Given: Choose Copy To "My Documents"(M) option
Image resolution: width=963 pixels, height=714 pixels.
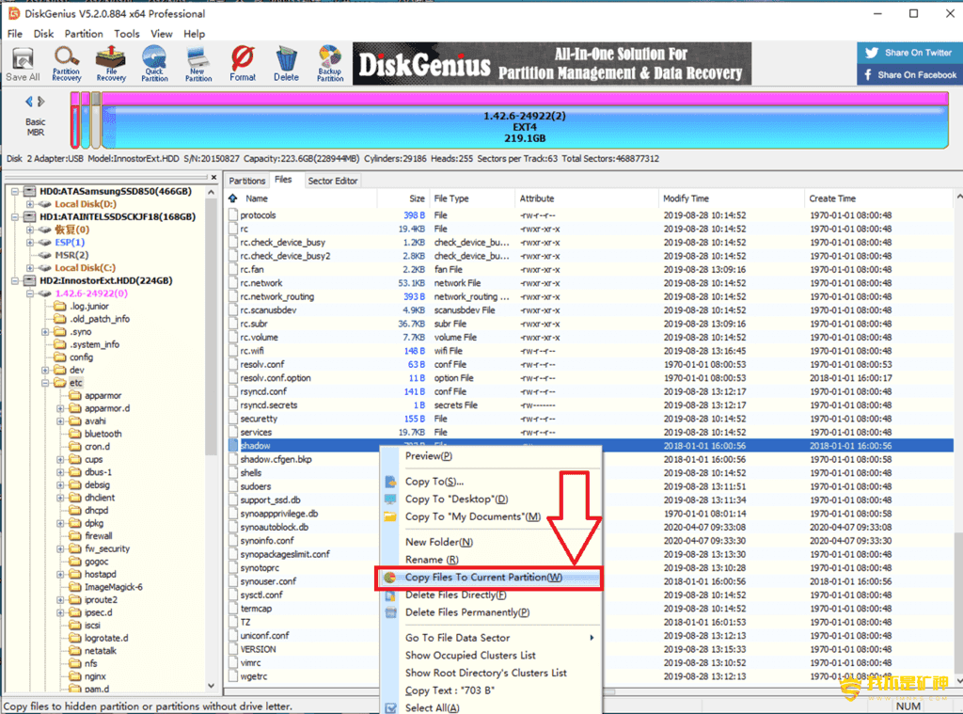Looking at the screenshot, I should coord(473,516).
